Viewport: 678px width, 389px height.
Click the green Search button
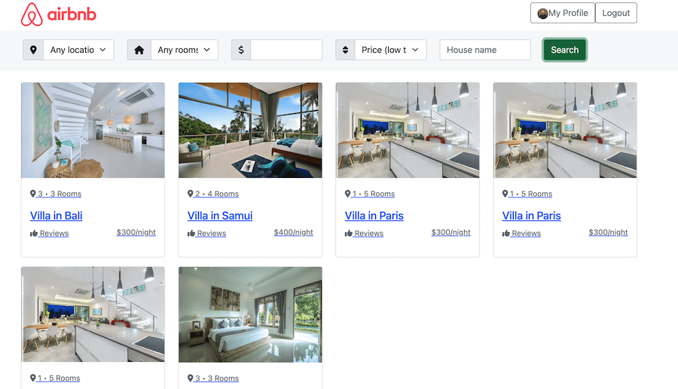pos(565,50)
